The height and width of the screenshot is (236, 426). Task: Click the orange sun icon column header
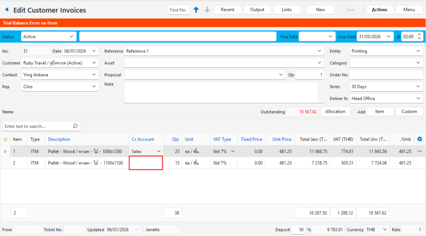[x=5, y=139]
